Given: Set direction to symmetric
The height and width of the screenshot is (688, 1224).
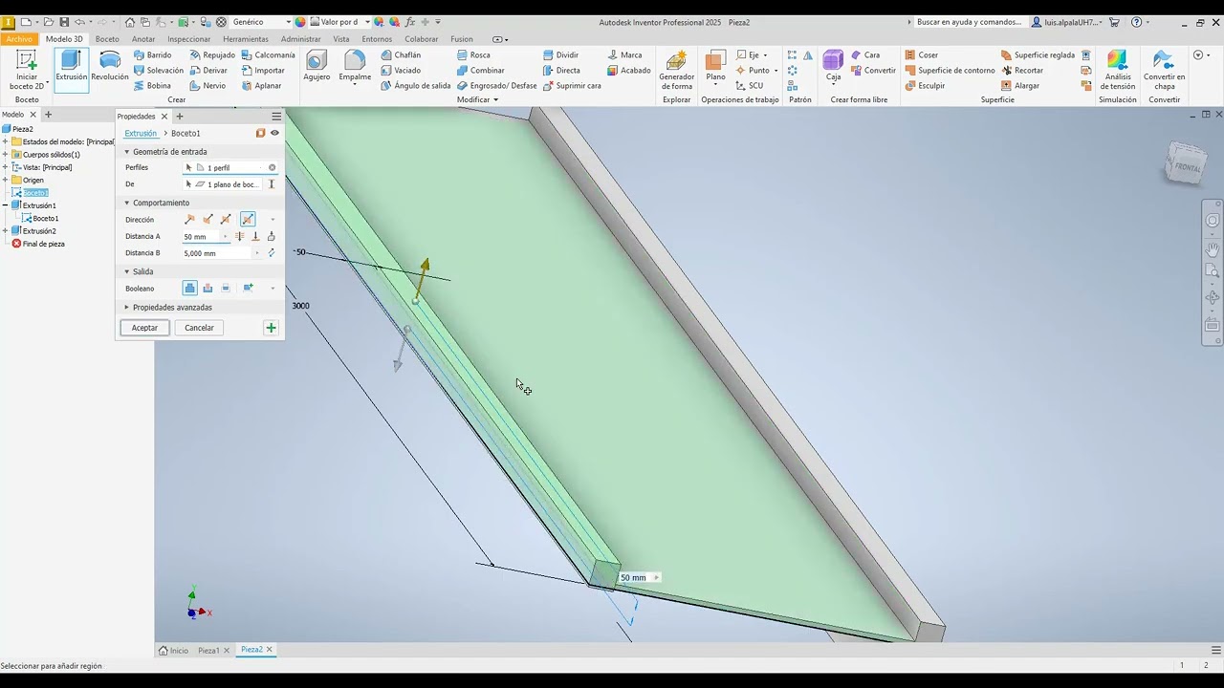Looking at the screenshot, I should coord(226,220).
